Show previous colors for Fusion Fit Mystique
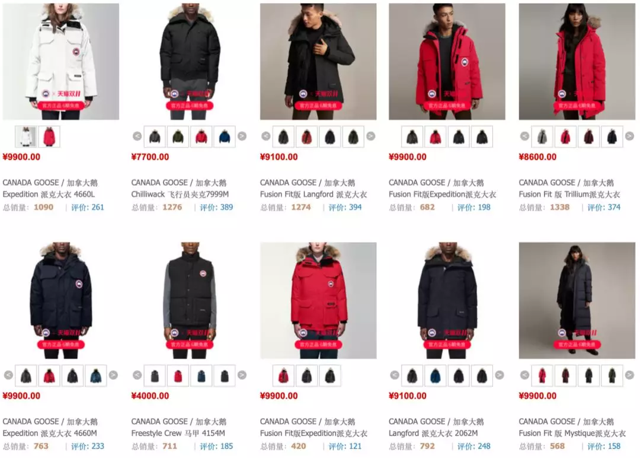Screen dimensions: 640x458 524,375
